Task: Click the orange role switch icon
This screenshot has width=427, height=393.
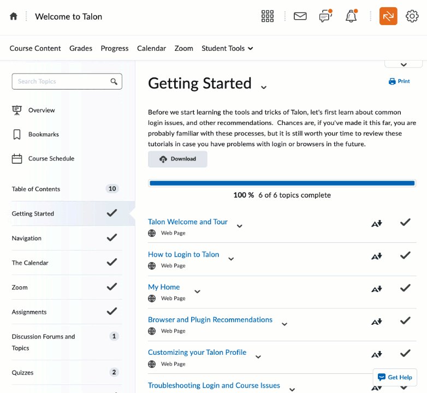Action: point(388,16)
